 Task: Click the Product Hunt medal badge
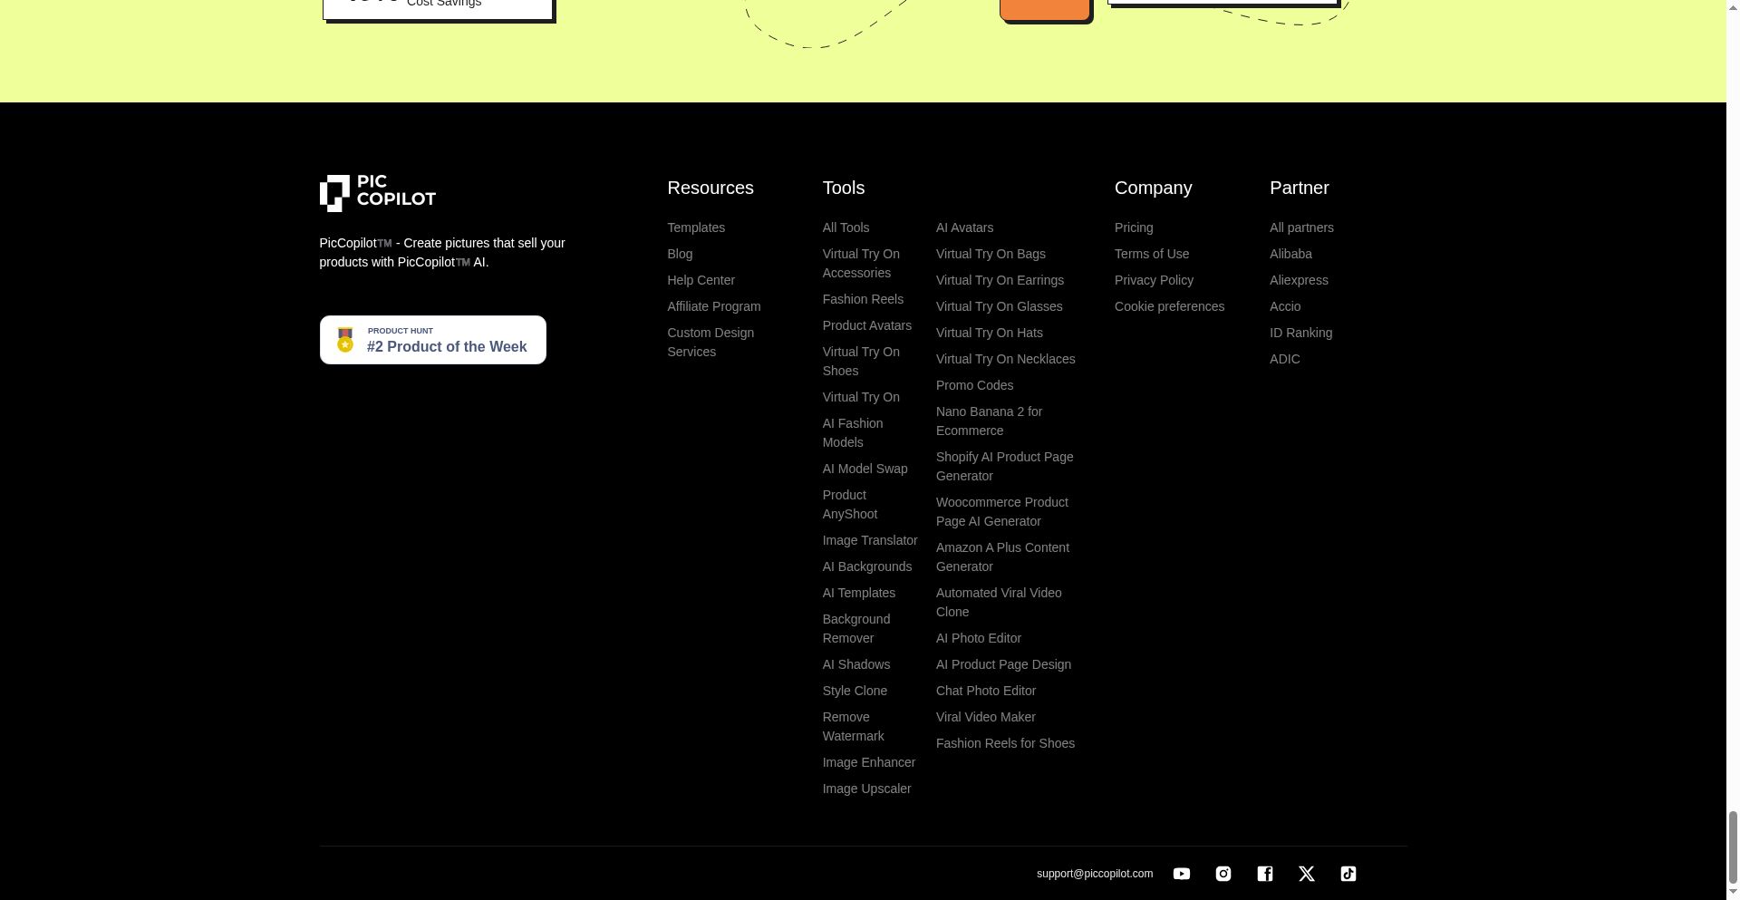coord(432,340)
